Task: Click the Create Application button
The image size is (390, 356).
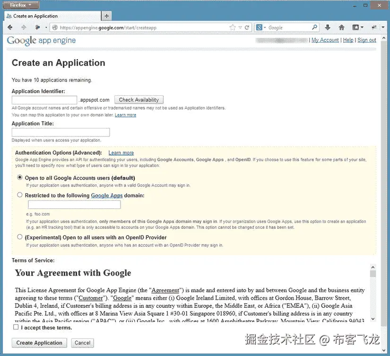Action: [x=39, y=343]
